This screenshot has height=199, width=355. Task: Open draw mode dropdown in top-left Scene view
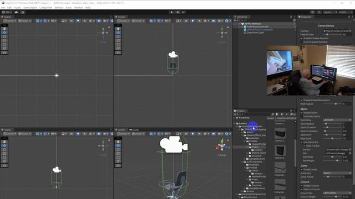[64, 21]
